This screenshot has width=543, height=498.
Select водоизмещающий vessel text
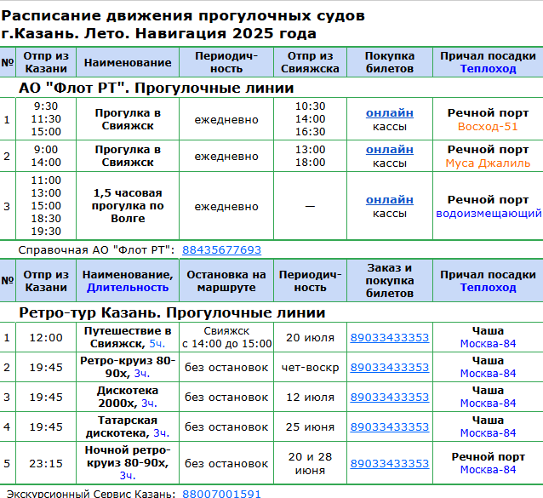(489, 214)
